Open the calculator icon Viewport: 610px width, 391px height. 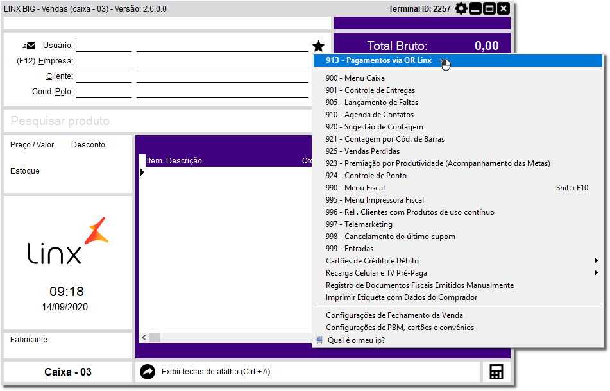[496, 372]
